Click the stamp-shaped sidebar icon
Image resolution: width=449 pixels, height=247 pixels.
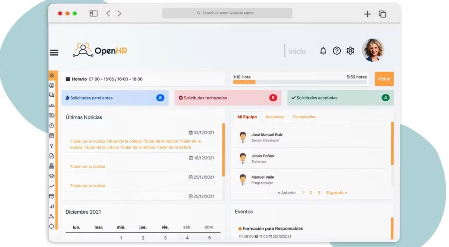(52, 166)
